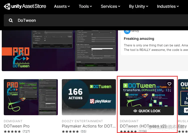Click the search magnifier icon
The width and height of the screenshot is (188, 133).
pos(11,20)
